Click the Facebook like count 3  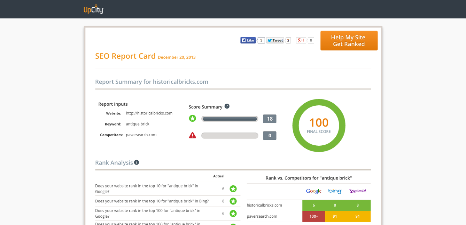(x=261, y=40)
